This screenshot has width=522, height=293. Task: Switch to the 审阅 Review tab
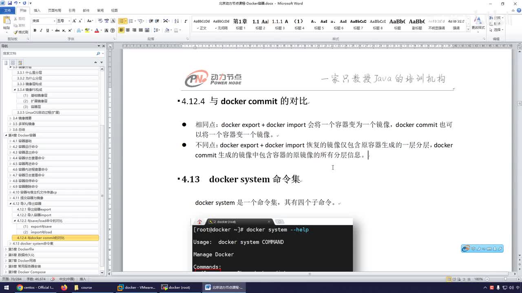100,10
